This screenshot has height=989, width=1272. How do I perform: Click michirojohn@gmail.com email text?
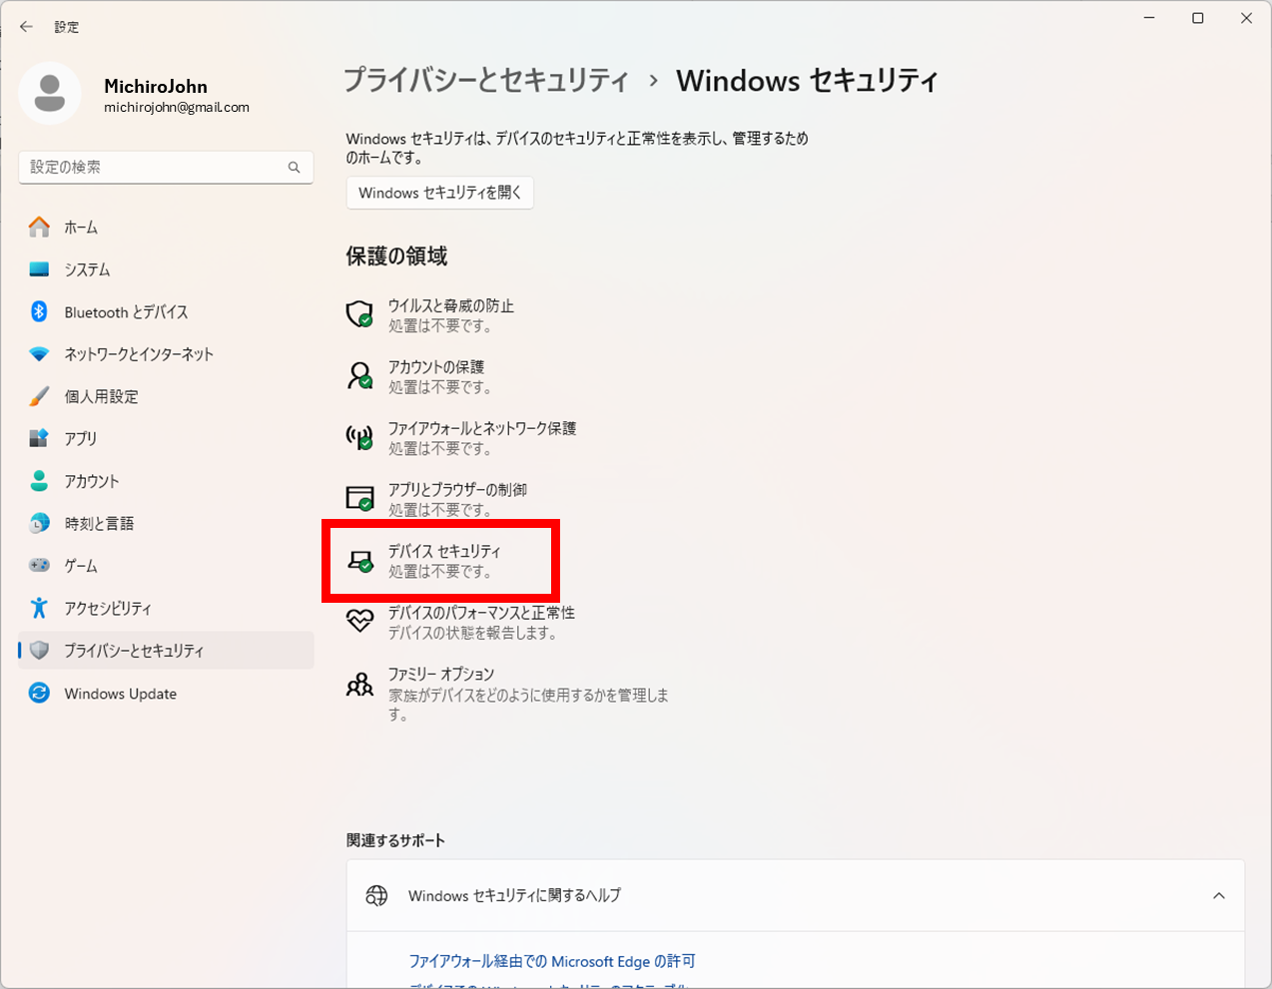tap(177, 107)
